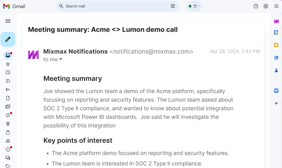Open Trash bin icon

[x=8, y=124]
